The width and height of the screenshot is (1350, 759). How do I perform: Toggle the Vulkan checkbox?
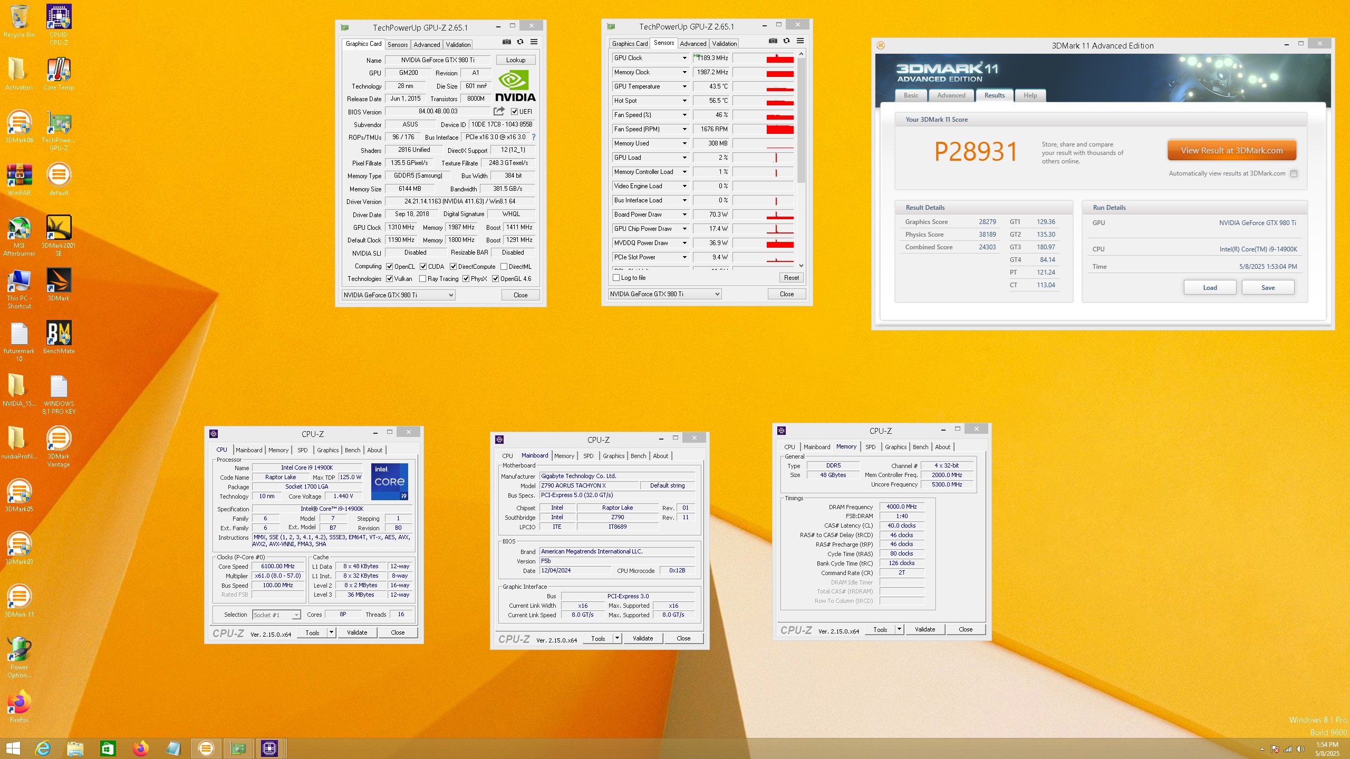pos(389,278)
